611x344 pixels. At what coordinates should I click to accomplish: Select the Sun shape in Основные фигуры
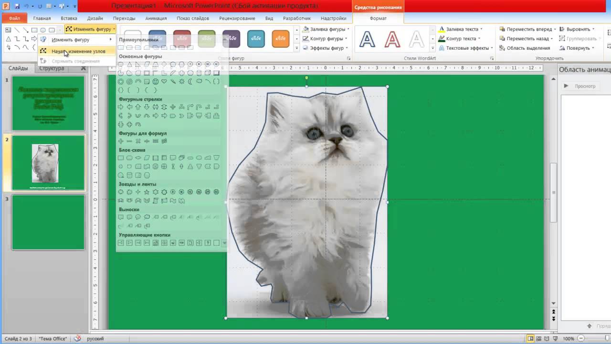tap(182, 82)
